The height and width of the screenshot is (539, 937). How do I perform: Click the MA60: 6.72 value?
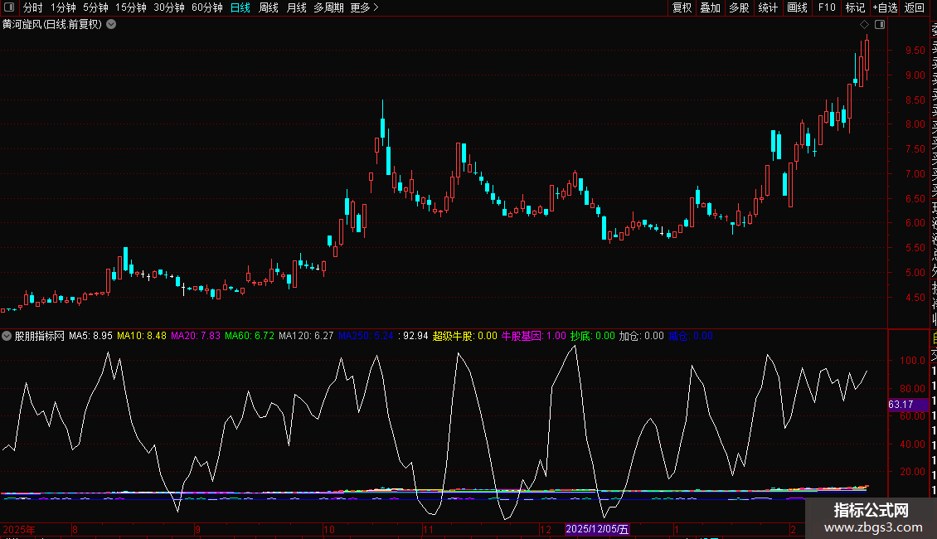250,336
